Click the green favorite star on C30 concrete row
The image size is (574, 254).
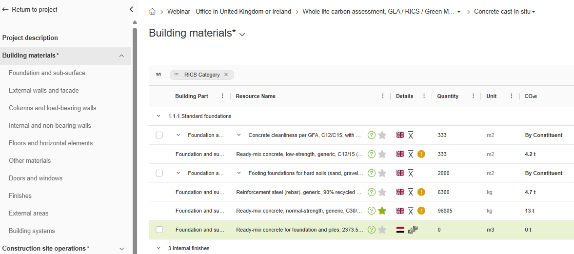point(382,211)
